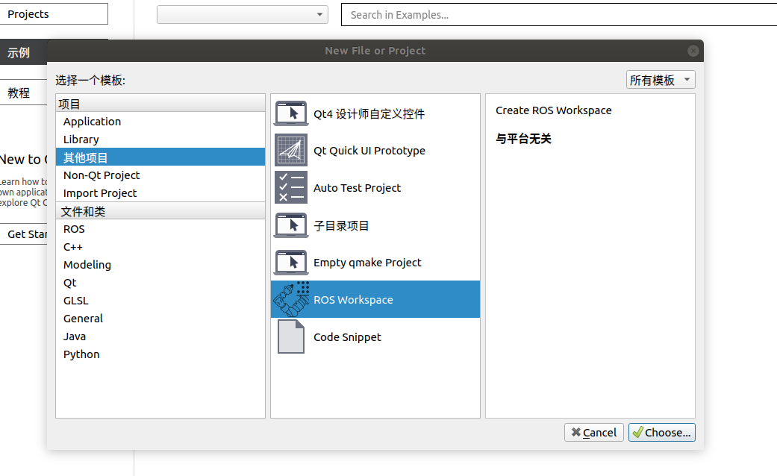Screen dimensions: 777x476
Task: Click the Search in Examples field
Action: (559, 15)
